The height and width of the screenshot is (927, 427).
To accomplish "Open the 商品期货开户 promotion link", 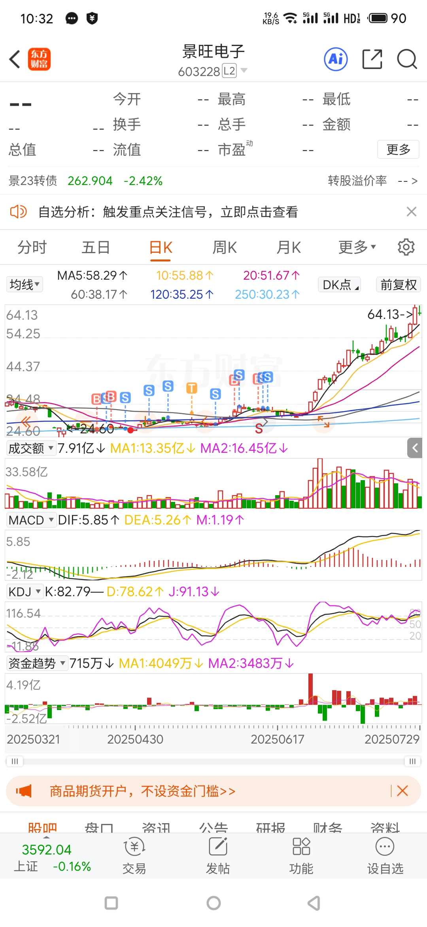I will tap(142, 791).
